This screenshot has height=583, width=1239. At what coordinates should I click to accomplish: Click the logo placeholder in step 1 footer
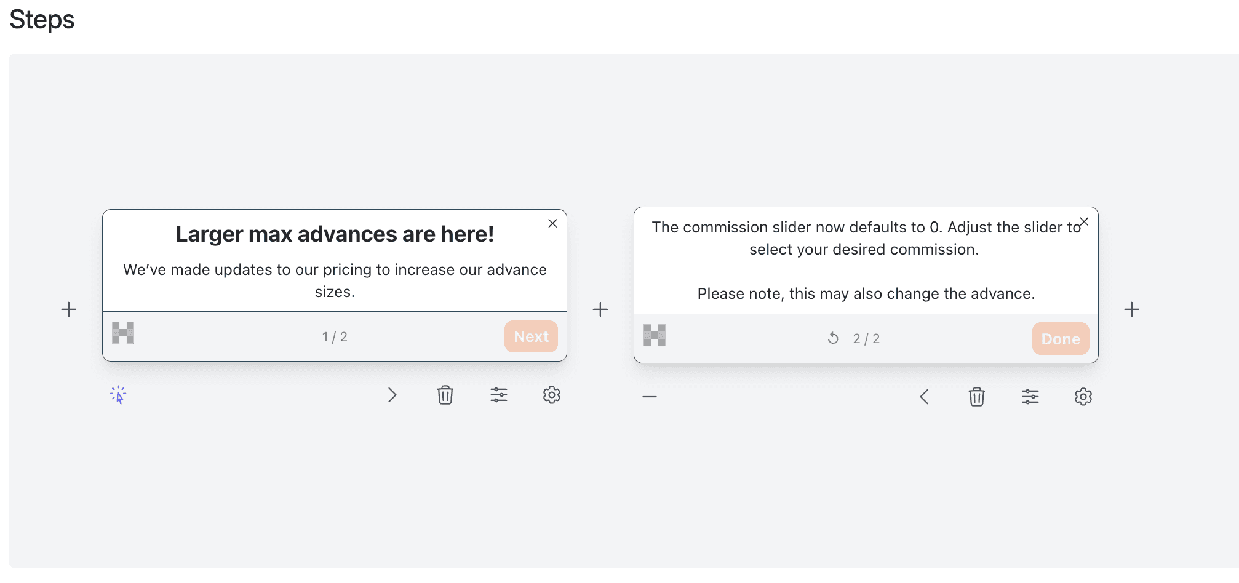coord(123,333)
